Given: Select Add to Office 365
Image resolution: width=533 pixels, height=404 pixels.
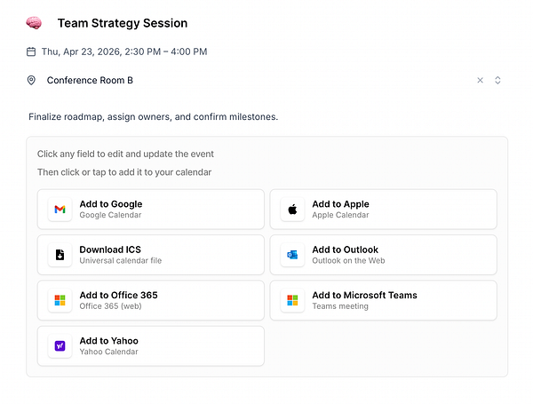Looking at the screenshot, I should [150, 301].
